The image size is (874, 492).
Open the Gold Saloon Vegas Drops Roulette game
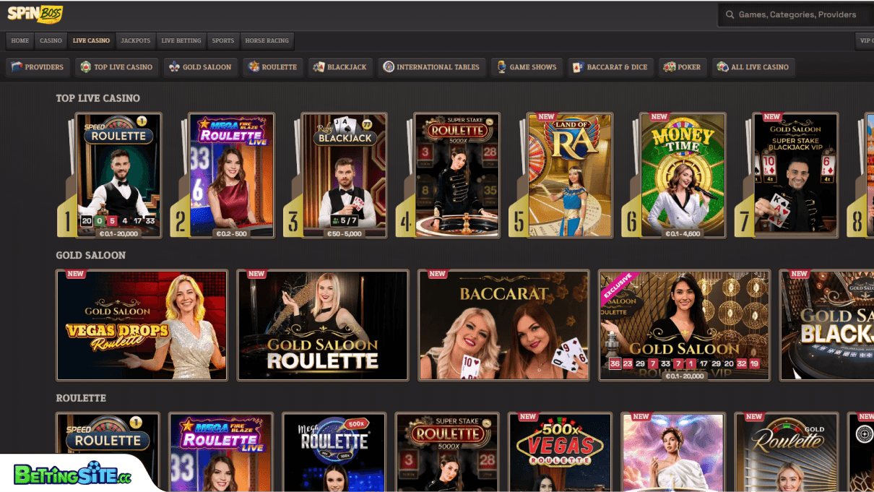(142, 325)
